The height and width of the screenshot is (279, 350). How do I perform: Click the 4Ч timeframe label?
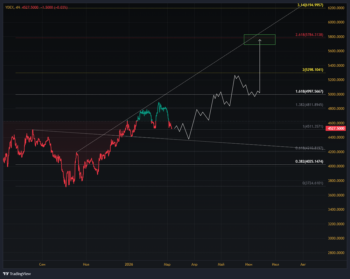[18, 7]
